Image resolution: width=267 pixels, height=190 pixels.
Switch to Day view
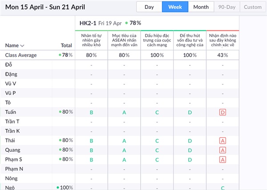click(x=149, y=7)
